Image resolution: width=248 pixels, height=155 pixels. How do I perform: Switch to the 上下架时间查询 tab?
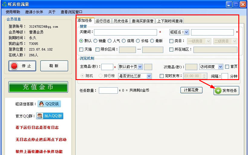pos(170,21)
